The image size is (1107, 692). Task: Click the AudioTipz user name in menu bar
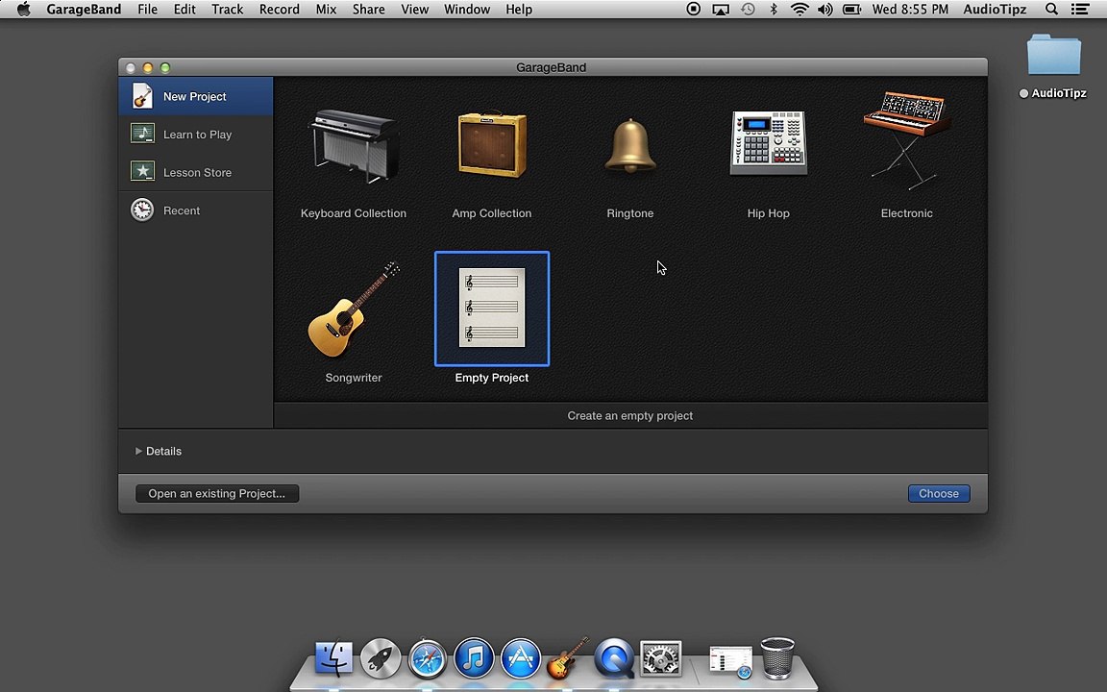[995, 10]
